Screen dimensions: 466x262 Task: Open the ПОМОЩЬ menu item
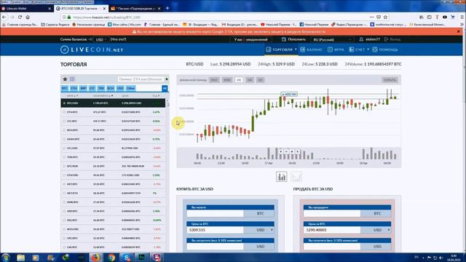coord(385,49)
